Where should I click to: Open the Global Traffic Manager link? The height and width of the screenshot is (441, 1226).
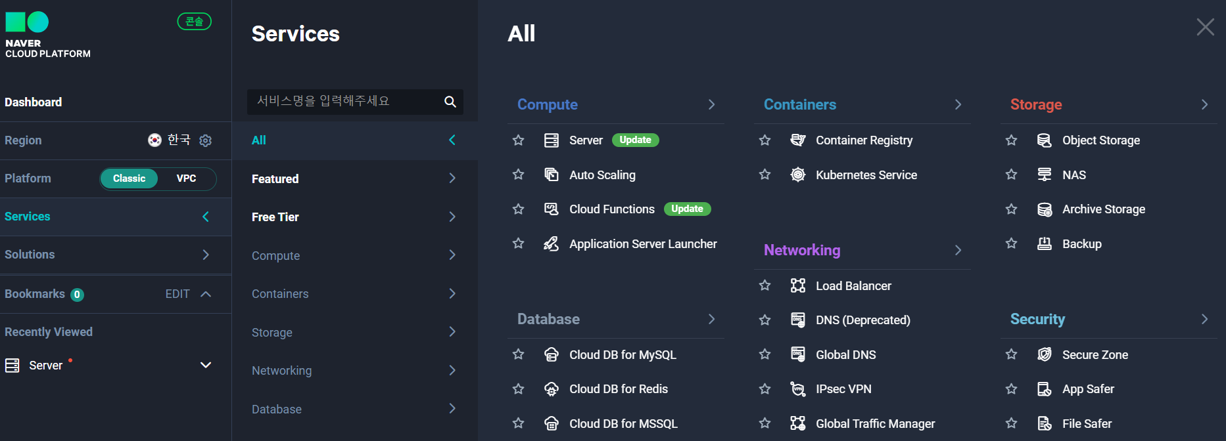[875, 424]
